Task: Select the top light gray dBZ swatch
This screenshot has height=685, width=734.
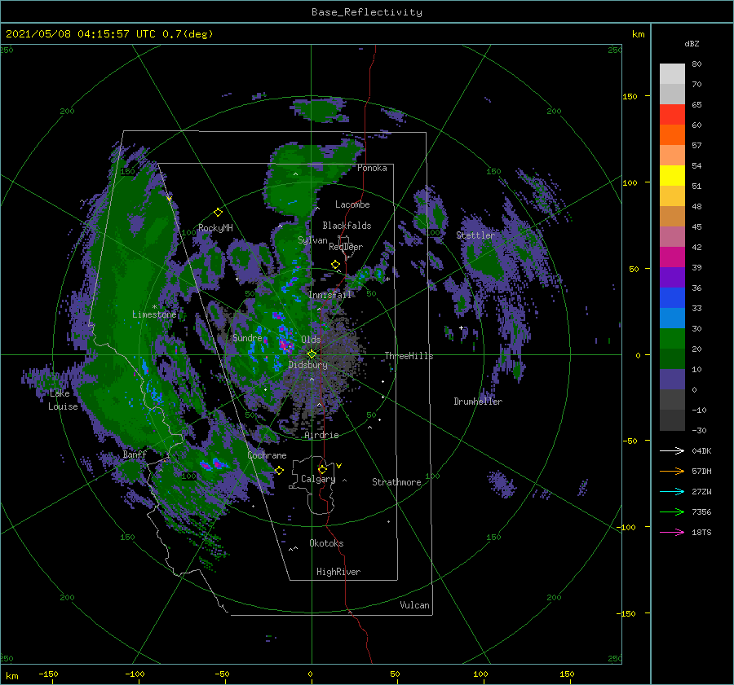Action: [672, 74]
